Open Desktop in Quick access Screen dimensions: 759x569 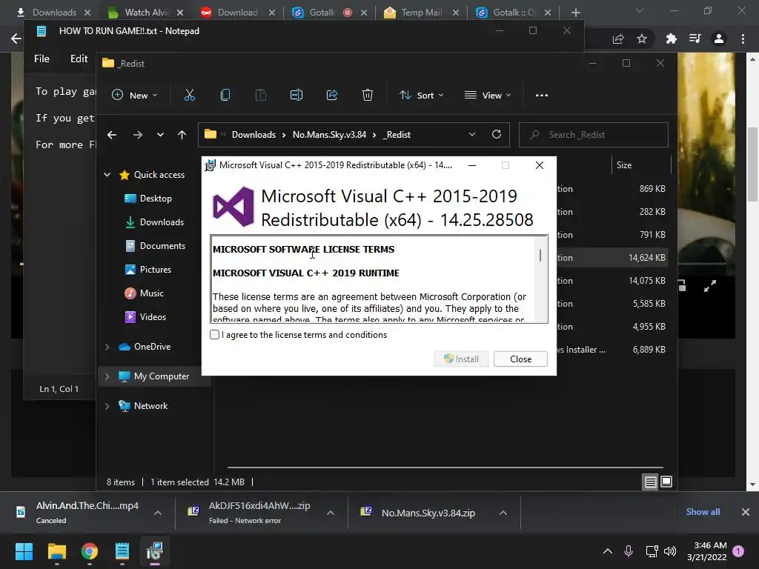pyautogui.click(x=156, y=199)
